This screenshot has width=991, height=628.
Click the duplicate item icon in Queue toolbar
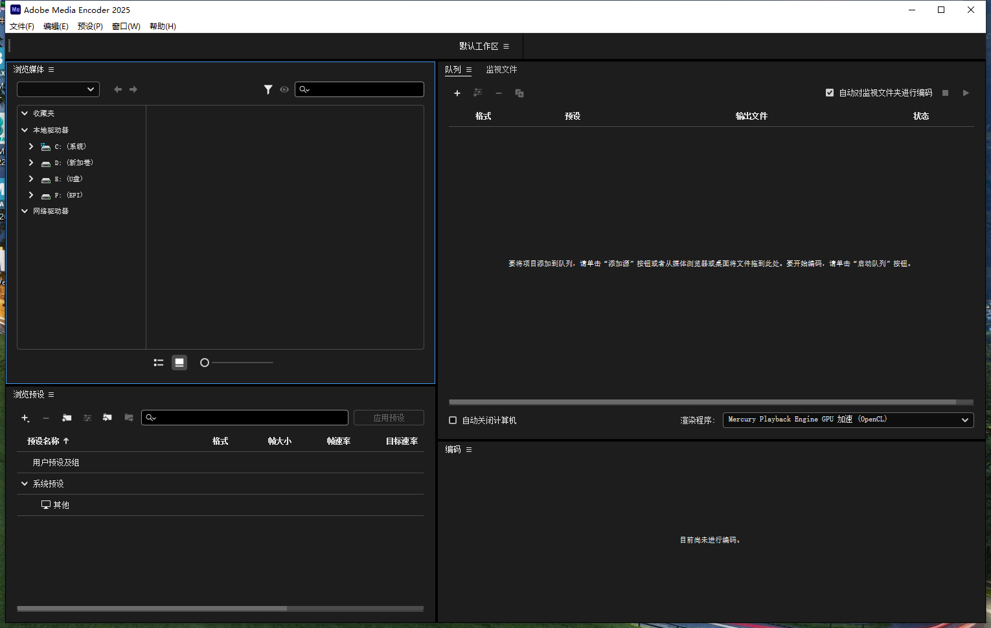(x=519, y=93)
